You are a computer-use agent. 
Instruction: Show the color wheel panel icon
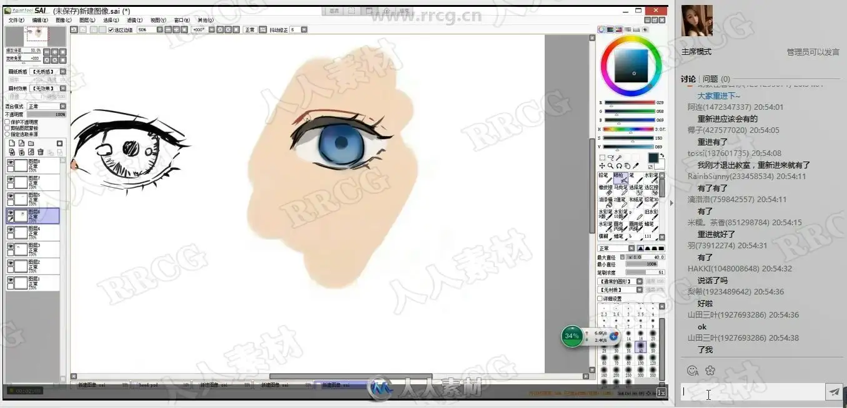(x=601, y=29)
